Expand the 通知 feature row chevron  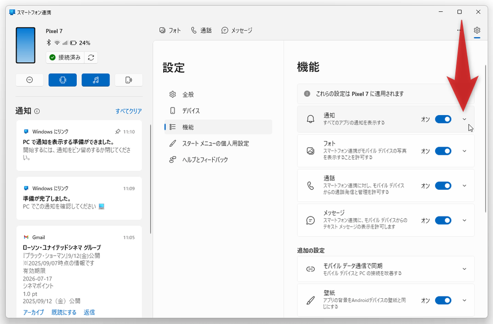click(465, 119)
